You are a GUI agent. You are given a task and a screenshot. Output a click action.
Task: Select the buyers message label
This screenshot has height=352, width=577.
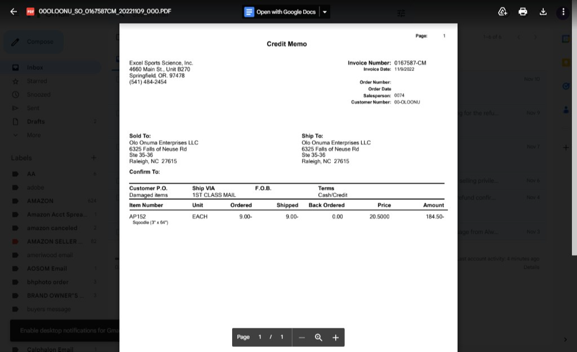coord(50,309)
